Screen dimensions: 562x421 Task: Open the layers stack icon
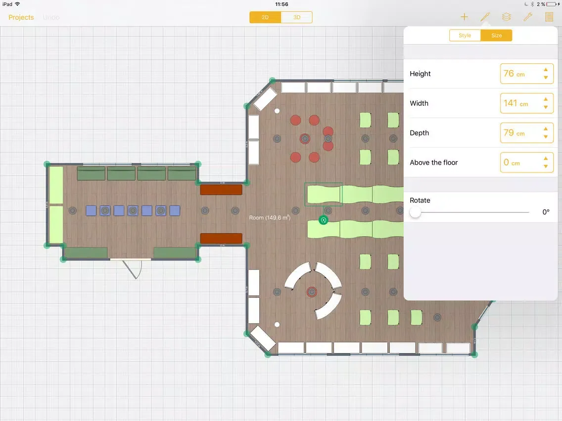506,17
